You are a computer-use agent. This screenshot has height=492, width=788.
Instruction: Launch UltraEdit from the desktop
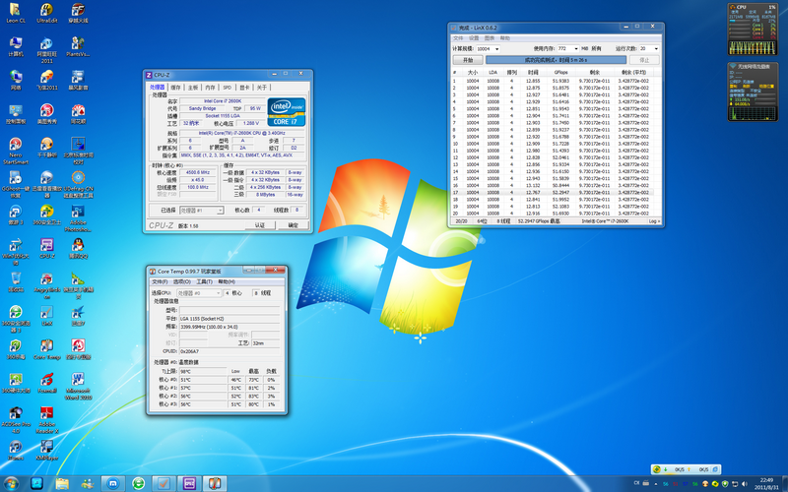coord(46,13)
